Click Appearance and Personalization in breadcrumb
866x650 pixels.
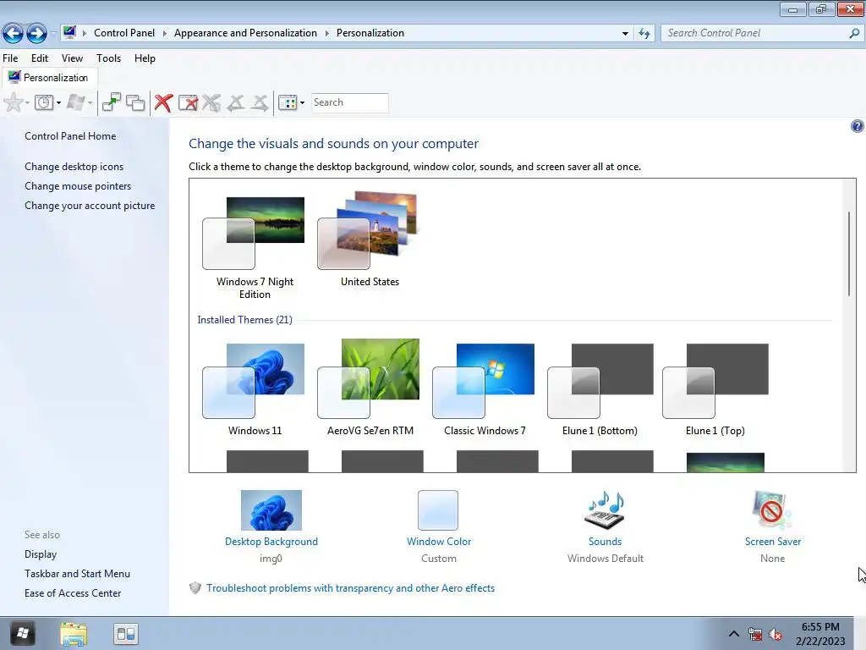click(x=245, y=33)
